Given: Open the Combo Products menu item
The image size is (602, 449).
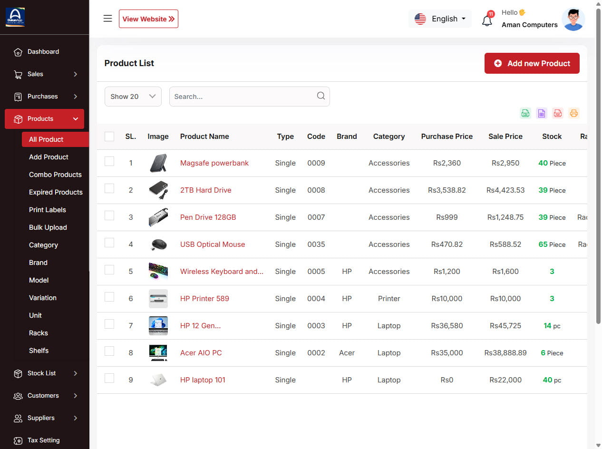Looking at the screenshot, I should tap(55, 175).
